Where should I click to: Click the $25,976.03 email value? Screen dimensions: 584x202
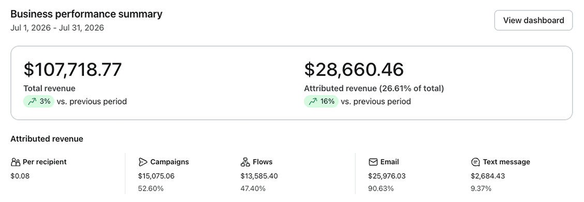(x=387, y=176)
